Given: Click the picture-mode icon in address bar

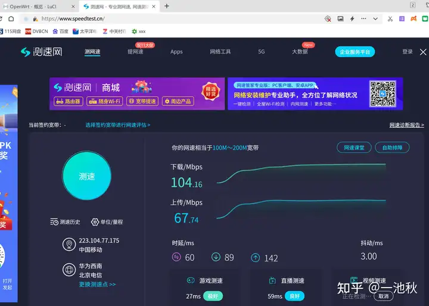Looking at the screenshot, I should pyautogui.click(x=340, y=18).
